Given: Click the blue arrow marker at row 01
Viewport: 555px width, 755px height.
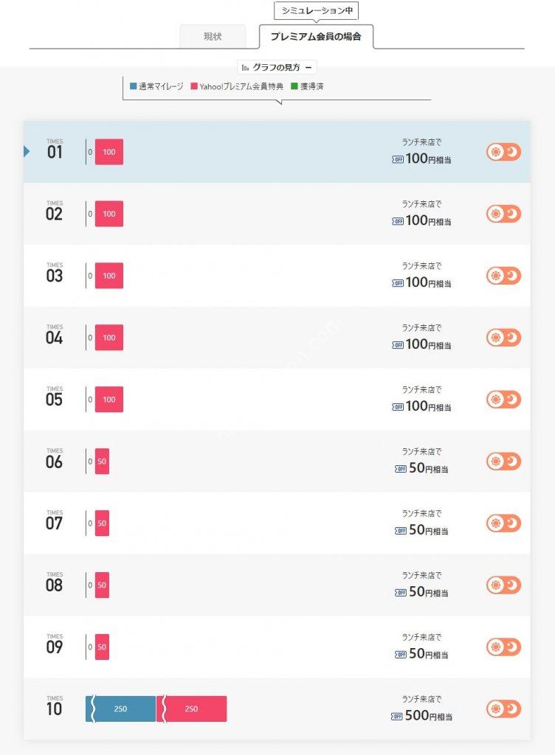Looking at the screenshot, I should (27, 152).
